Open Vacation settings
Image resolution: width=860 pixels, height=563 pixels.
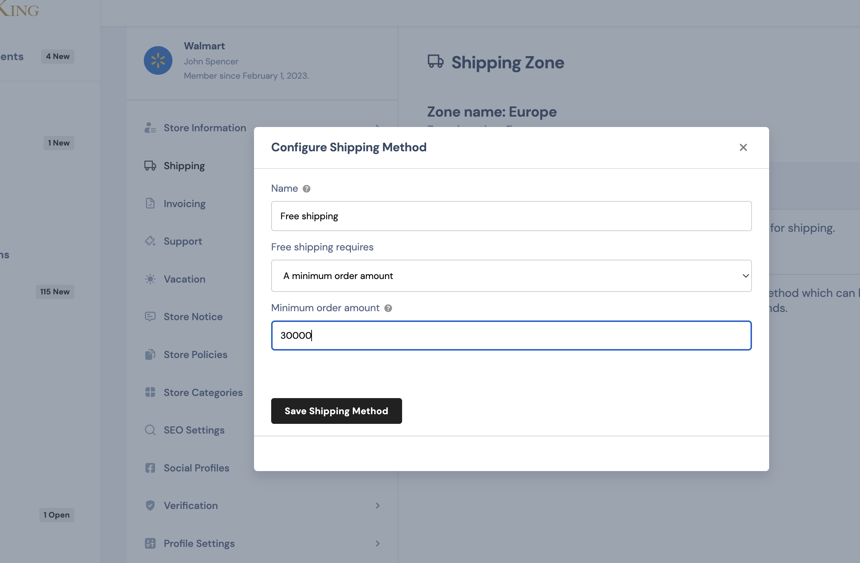184,279
